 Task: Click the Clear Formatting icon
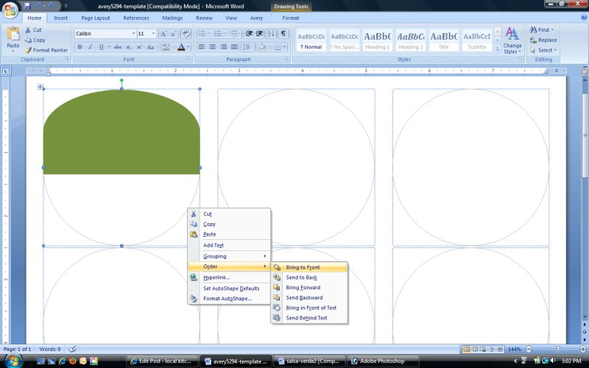pos(186,34)
